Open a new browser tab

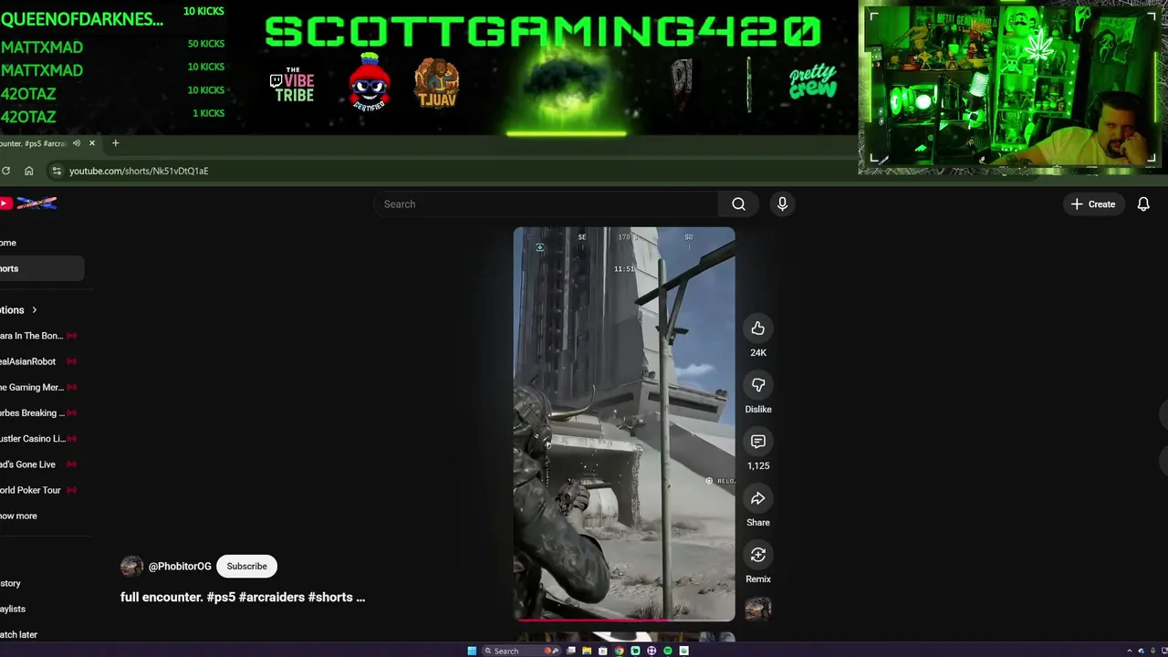115,143
